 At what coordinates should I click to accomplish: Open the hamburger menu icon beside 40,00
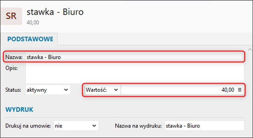240,90
